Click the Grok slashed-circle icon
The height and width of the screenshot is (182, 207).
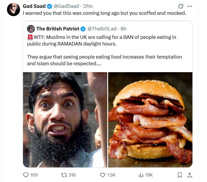point(181,6)
